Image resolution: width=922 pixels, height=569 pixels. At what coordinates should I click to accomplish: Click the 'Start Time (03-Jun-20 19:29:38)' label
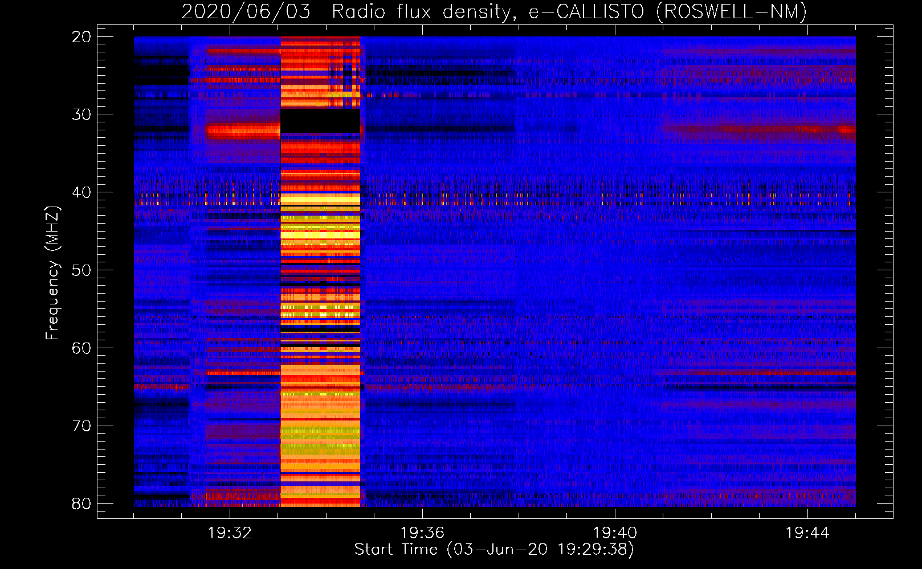(494, 550)
